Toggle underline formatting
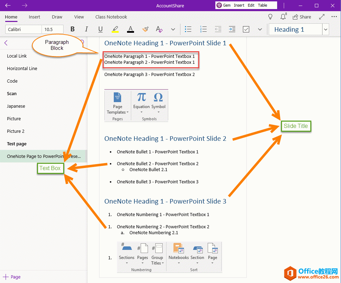 click(100, 29)
